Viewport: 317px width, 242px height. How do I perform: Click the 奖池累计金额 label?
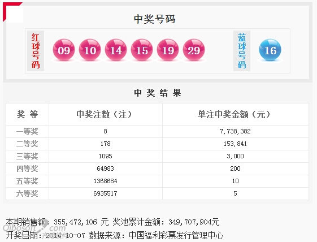click(137, 222)
